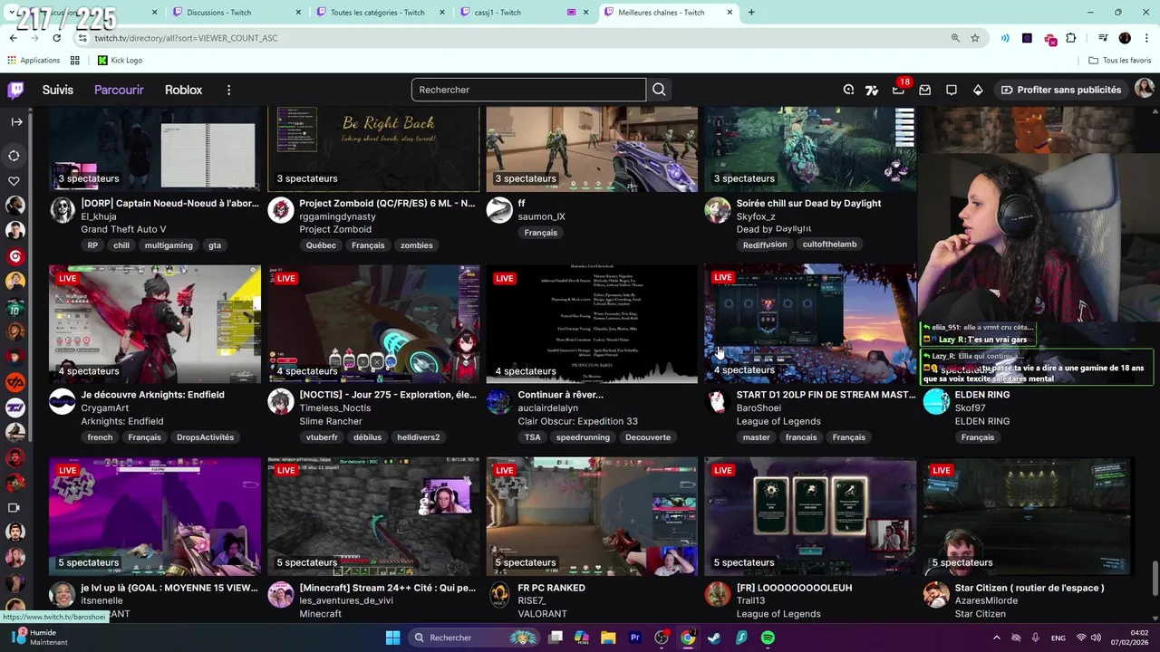Select the Suivis navigation item
The width and height of the screenshot is (1160, 652).
(x=58, y=90)
